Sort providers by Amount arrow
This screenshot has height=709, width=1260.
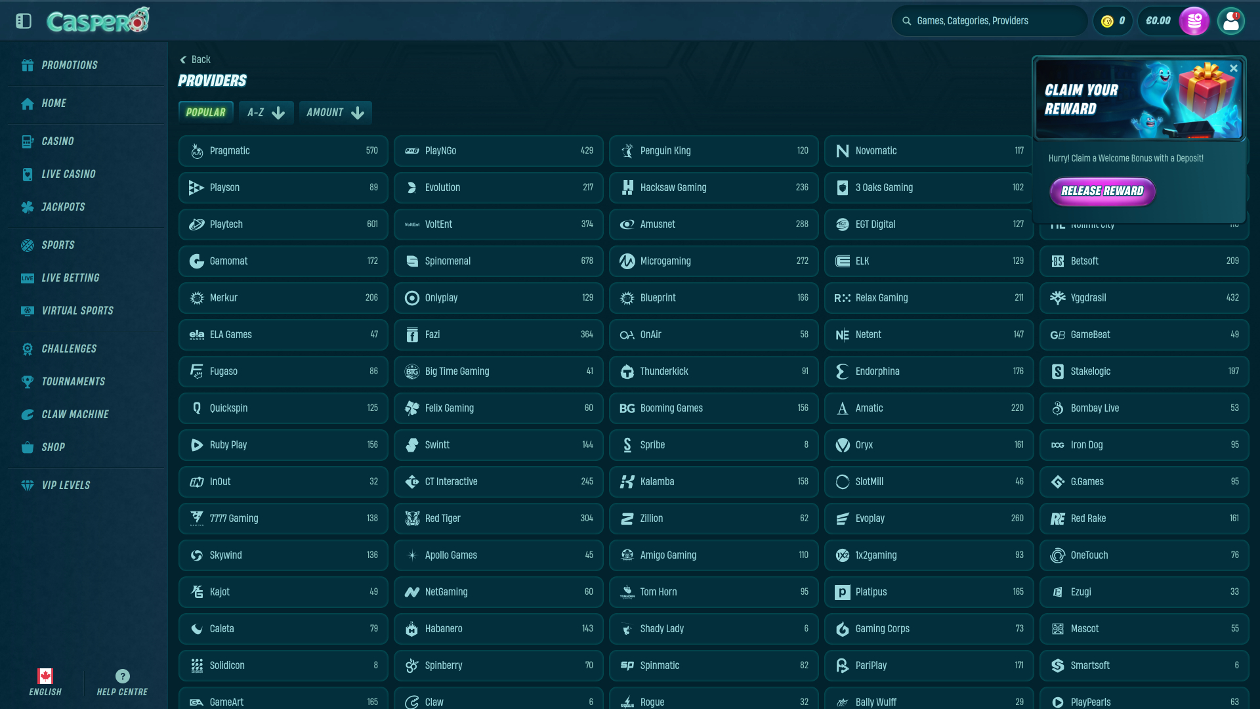(x=358, y=113)
